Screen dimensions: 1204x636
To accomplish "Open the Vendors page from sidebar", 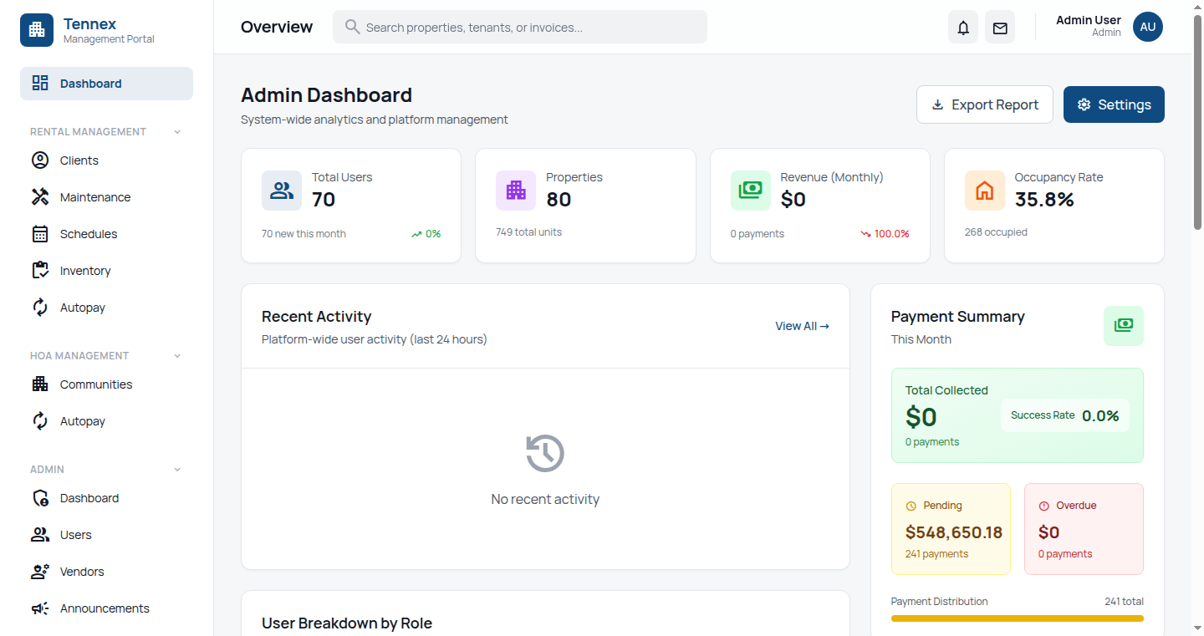I will pyautogui.click(x=80, y=571).
